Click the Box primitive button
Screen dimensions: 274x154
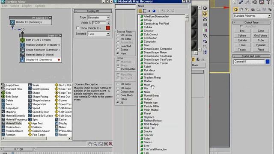tap(242, 31)
